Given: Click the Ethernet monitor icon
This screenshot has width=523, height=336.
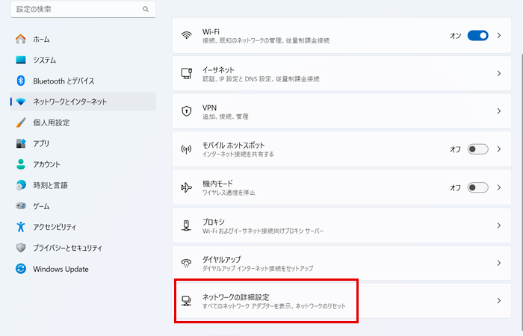Looking at the screenshot, I should (187, 73).
